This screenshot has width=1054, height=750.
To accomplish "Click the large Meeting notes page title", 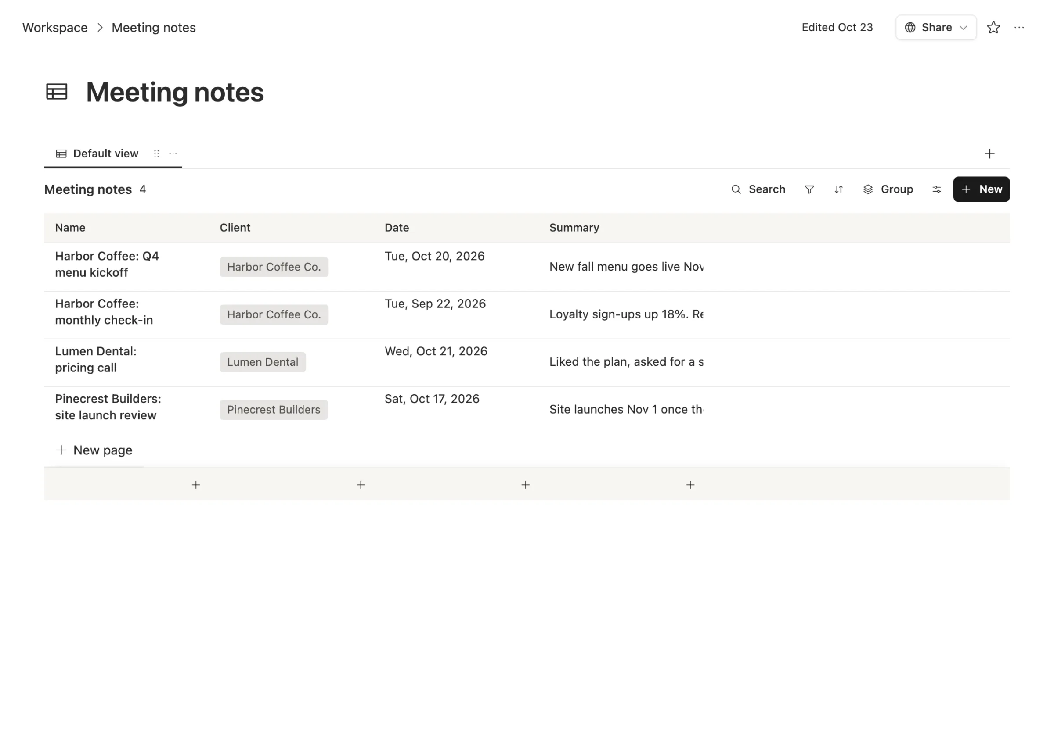I will pos(175,92).
